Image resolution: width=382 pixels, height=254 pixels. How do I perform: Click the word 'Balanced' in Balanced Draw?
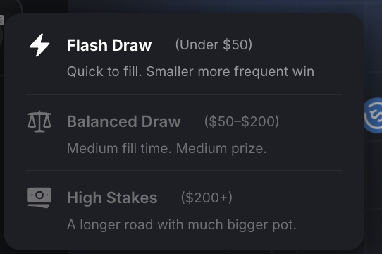coord(102,121)
